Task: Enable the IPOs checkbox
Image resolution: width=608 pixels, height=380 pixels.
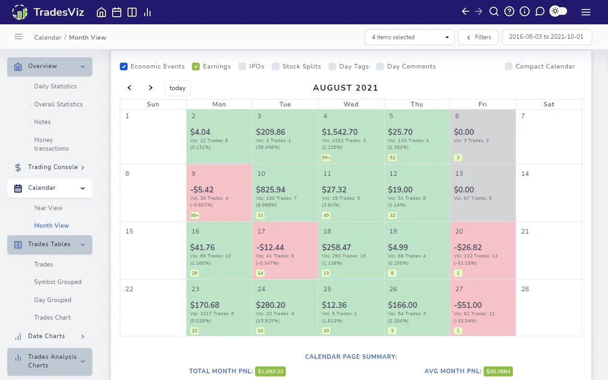Action: pyautogui.click(x=242, y=67)
